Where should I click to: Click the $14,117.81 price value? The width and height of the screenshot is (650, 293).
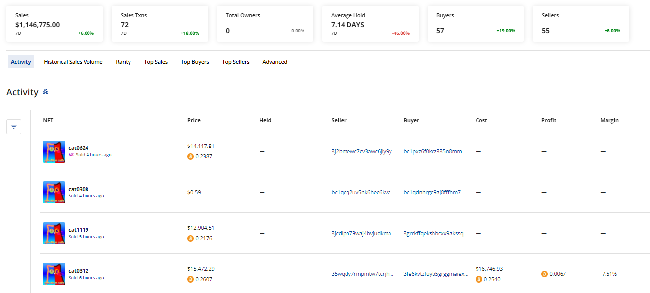click(201, 146)
